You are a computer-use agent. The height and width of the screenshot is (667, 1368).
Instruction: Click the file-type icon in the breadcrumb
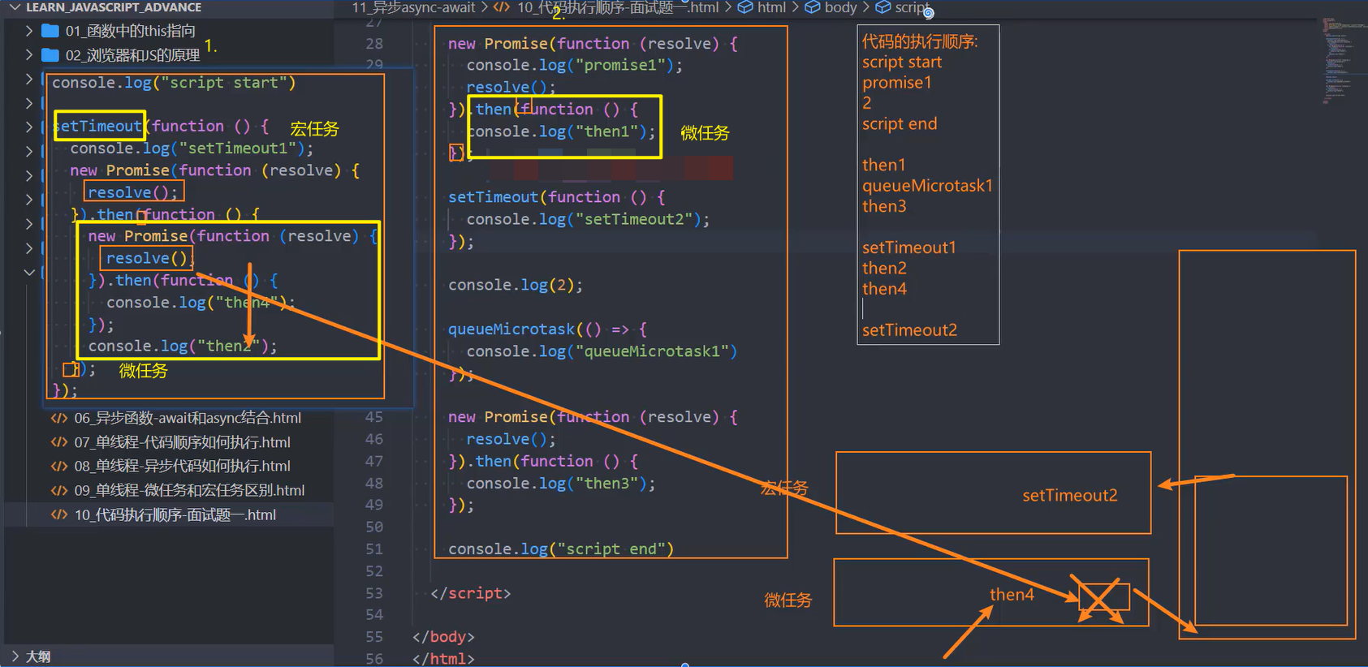click(x=502, y=7)
